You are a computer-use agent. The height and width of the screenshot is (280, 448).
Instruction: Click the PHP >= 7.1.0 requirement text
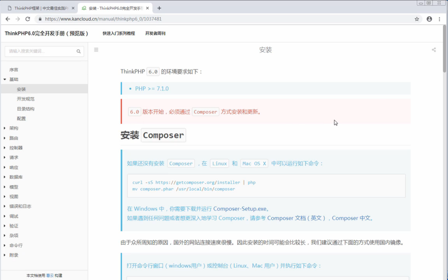point(152,89)
